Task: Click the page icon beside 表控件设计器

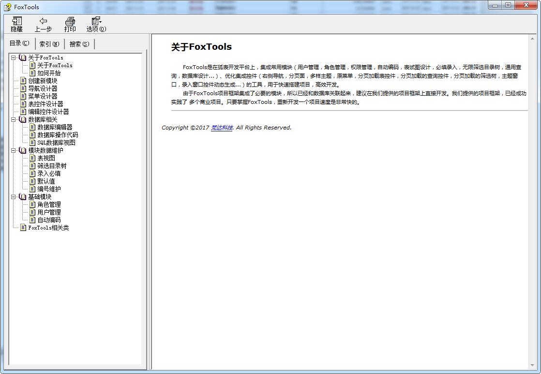Action: 23,104
